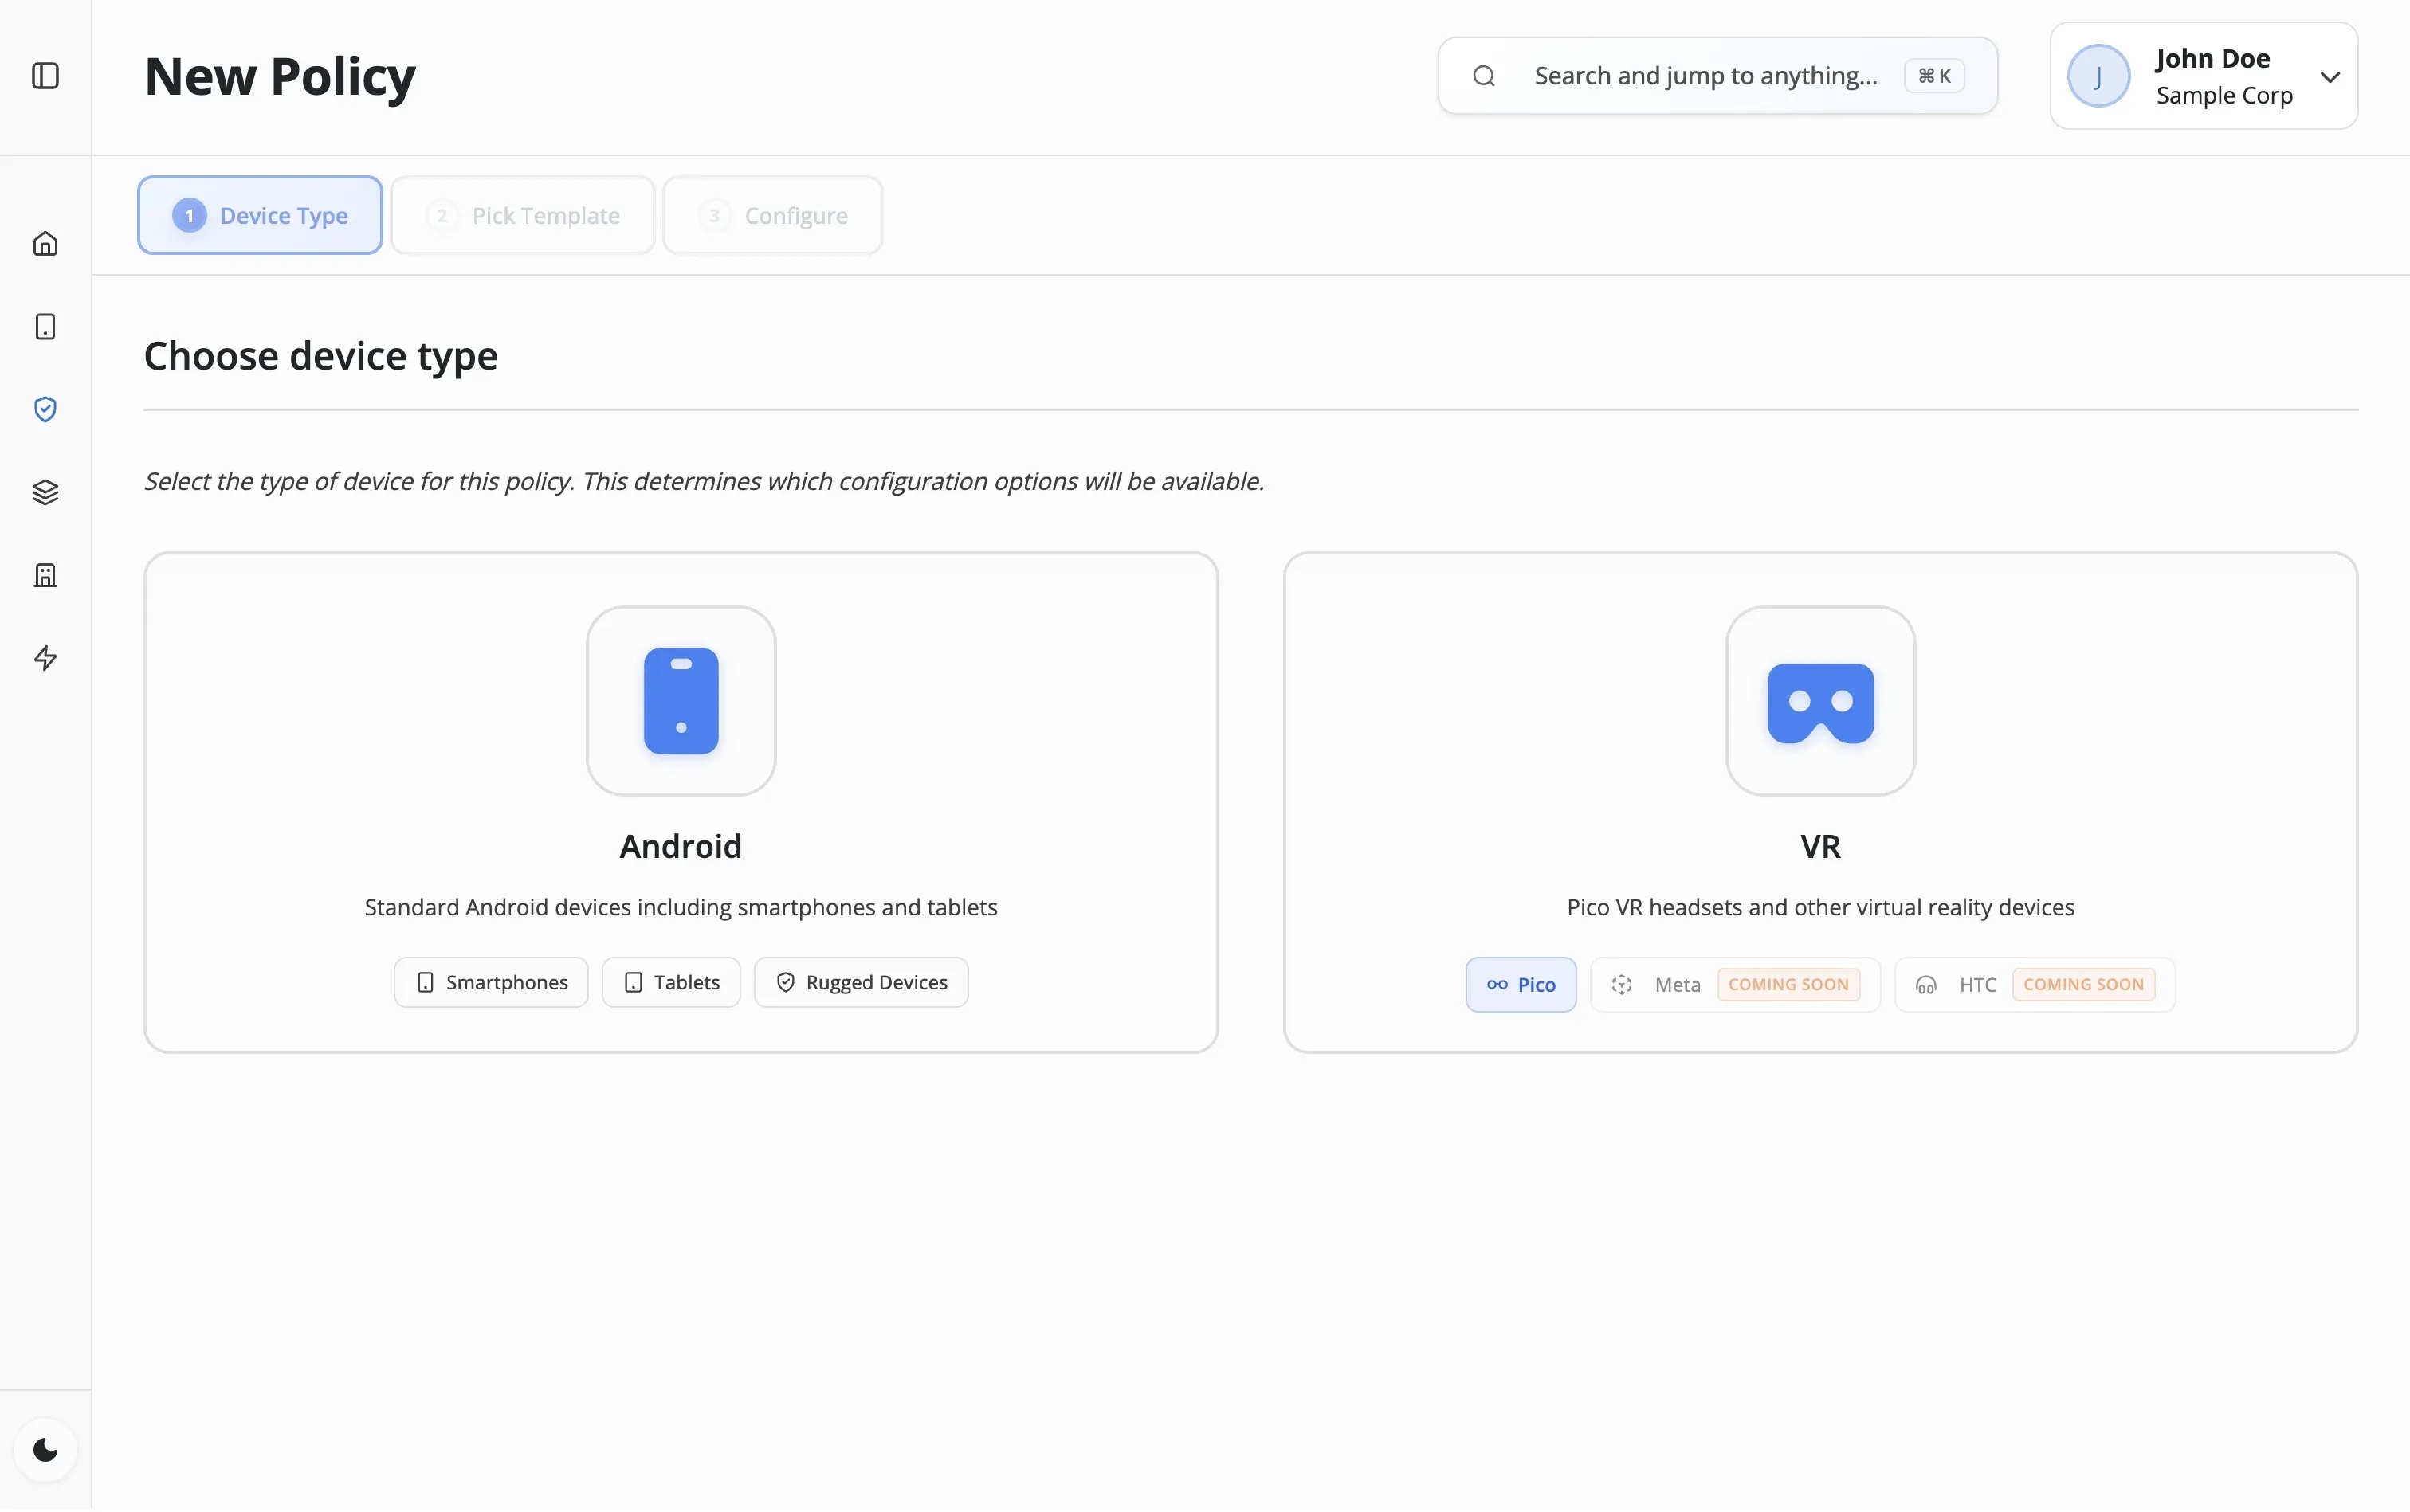Click the Tablets chip

click(x=670, y=982)
